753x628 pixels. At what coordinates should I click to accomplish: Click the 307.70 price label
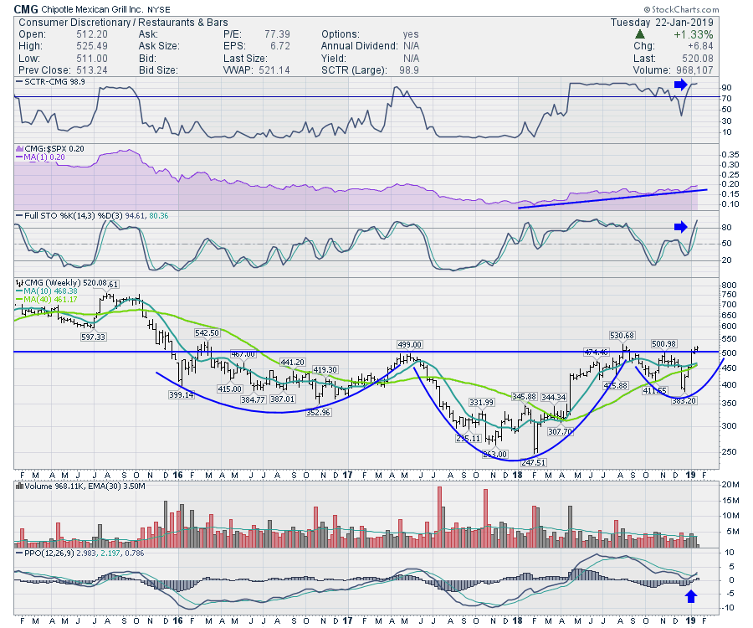[x=561, y=432]
